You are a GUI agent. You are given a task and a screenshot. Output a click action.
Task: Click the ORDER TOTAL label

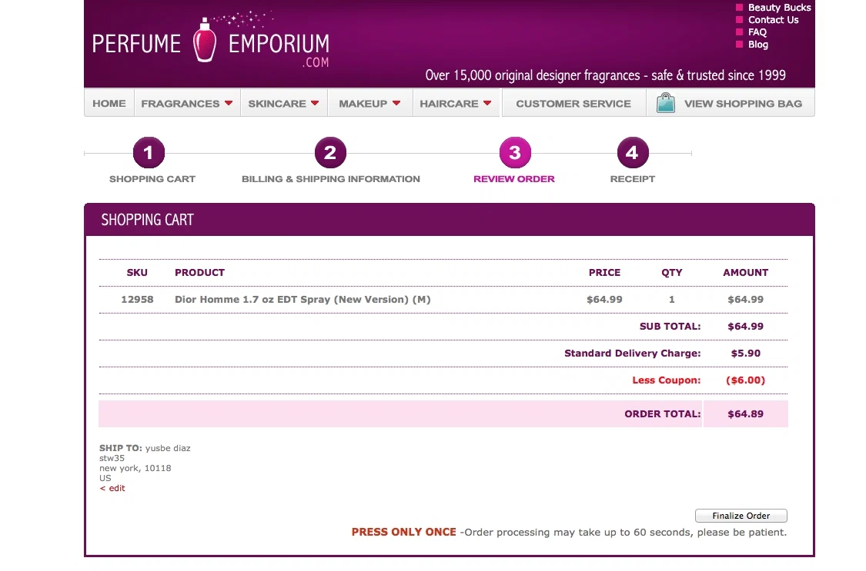662,414
